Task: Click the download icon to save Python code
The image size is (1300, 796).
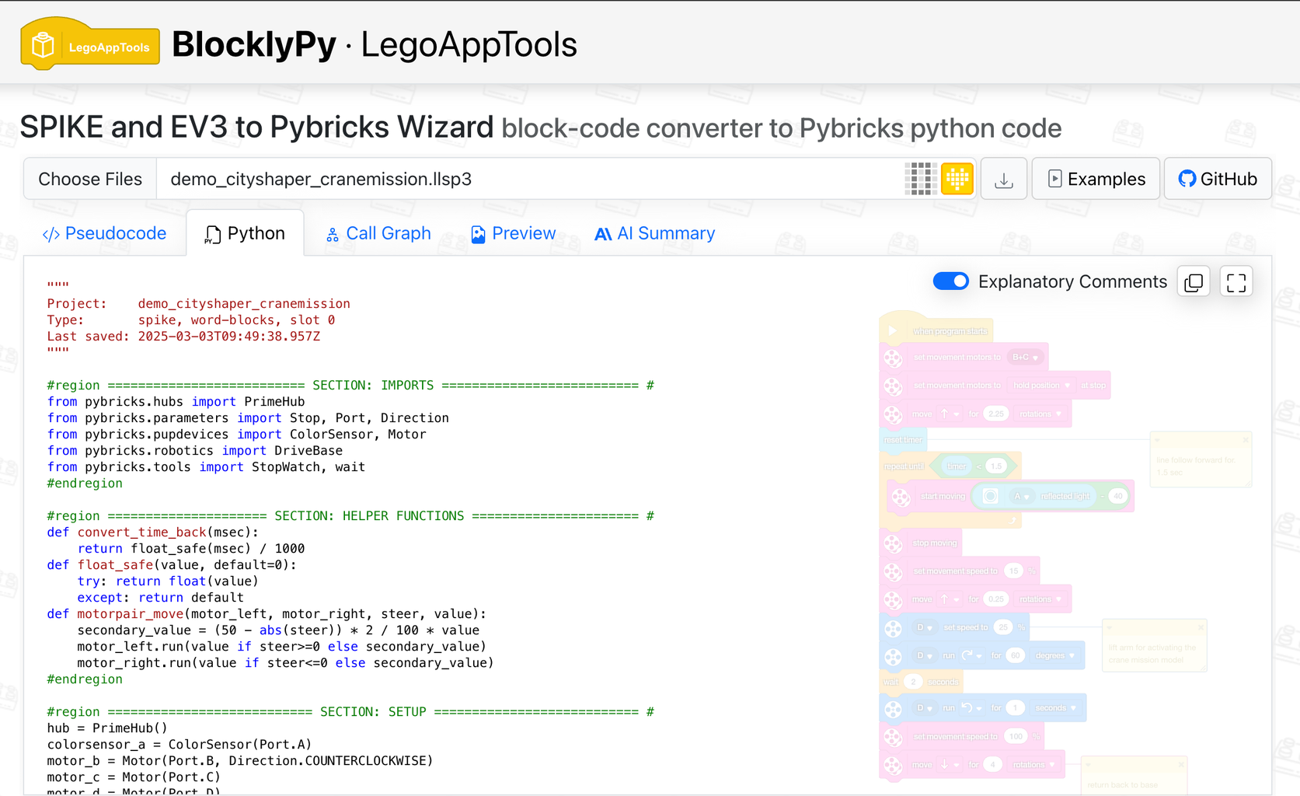Action: click(x=1003, y=178)
